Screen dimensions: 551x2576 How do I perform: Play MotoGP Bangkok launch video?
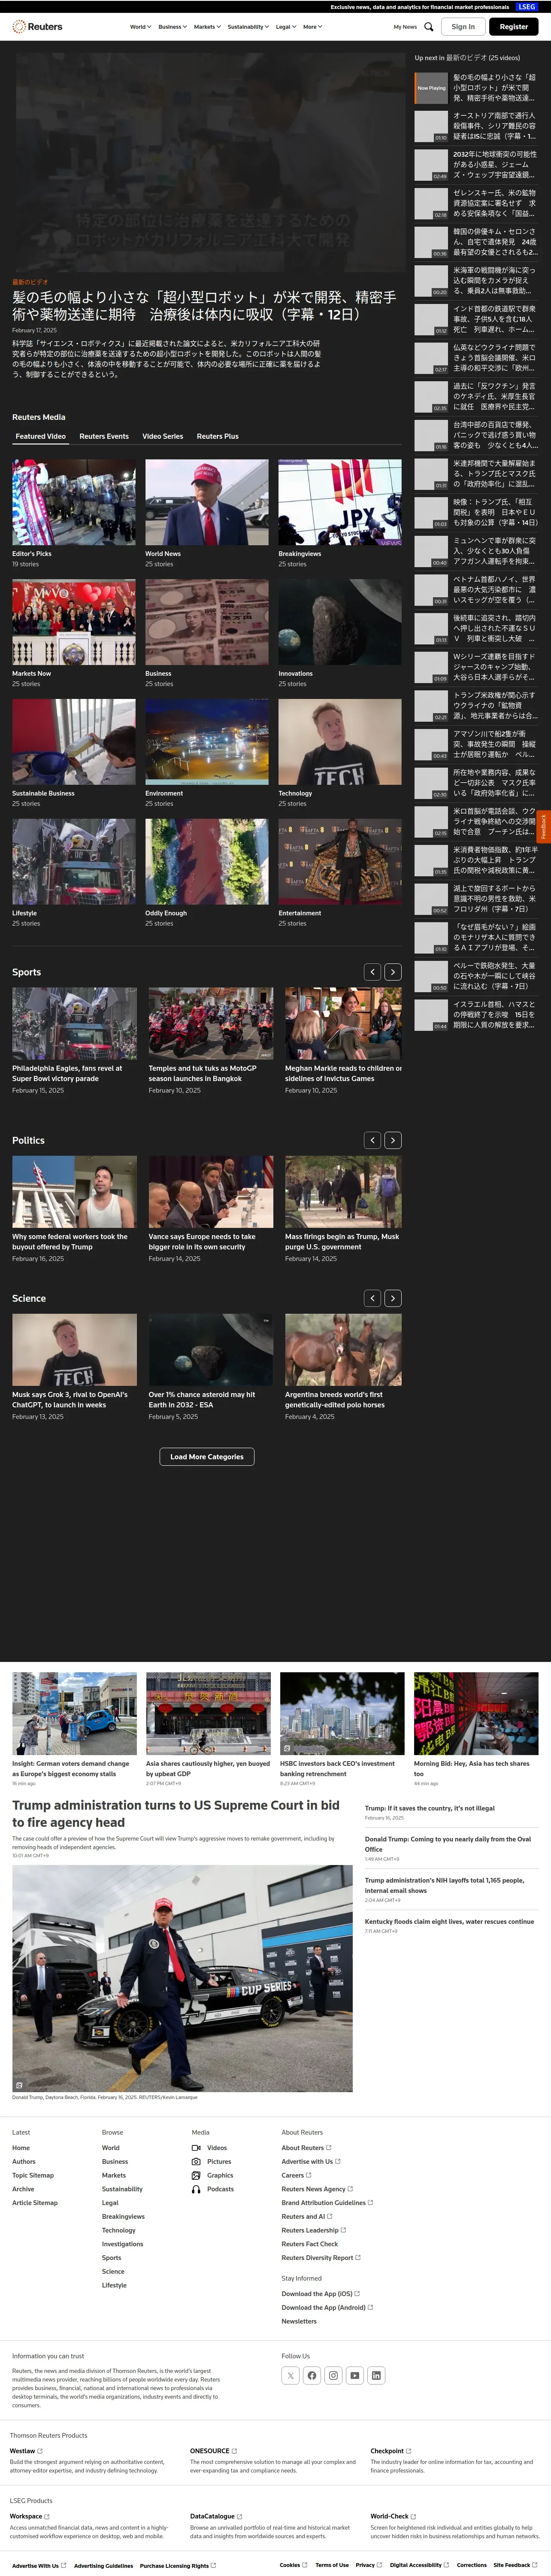[x=211, y=1024]
